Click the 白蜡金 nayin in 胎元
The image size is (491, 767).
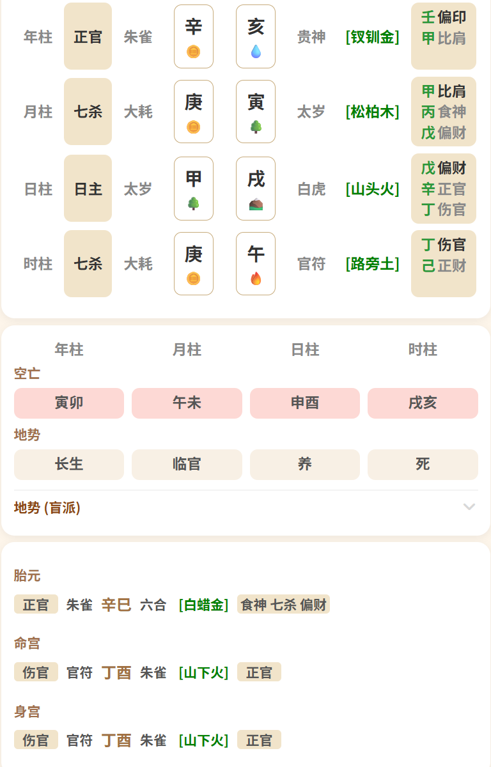click(203, 605)
